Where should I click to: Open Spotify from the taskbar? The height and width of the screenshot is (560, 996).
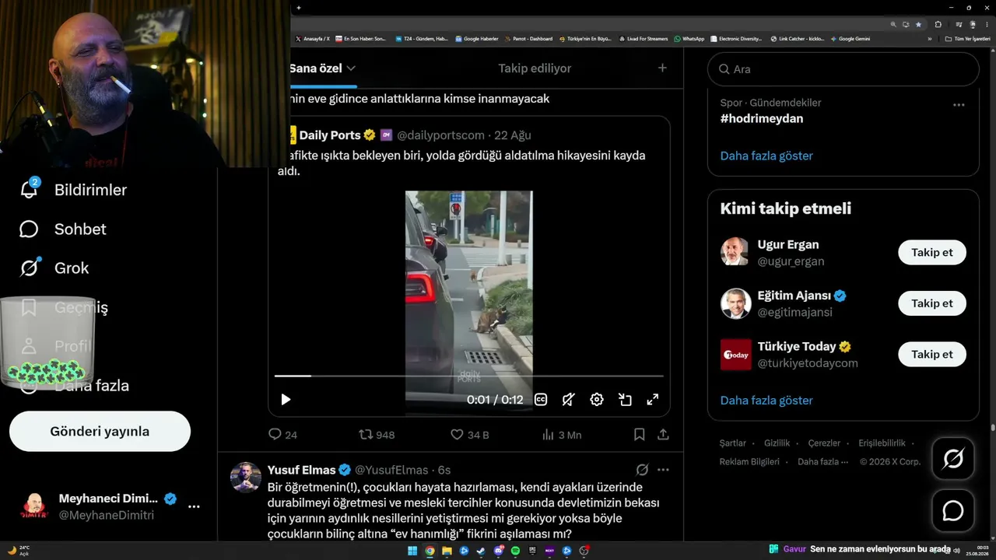(515, 551)
